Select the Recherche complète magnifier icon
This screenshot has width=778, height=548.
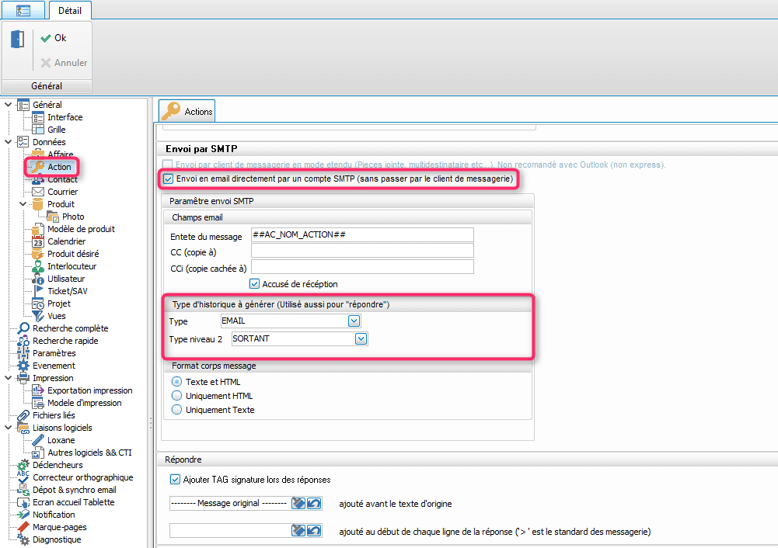click(x=23, y=328)
